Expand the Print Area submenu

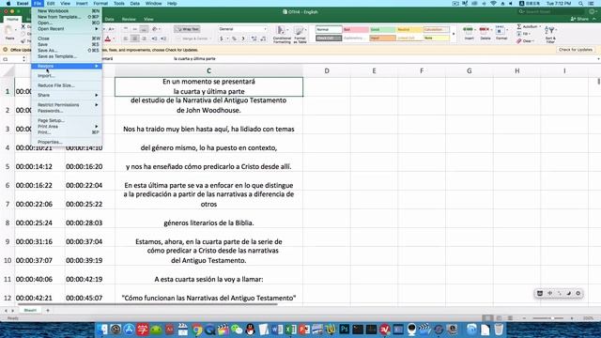click(67, 127)
